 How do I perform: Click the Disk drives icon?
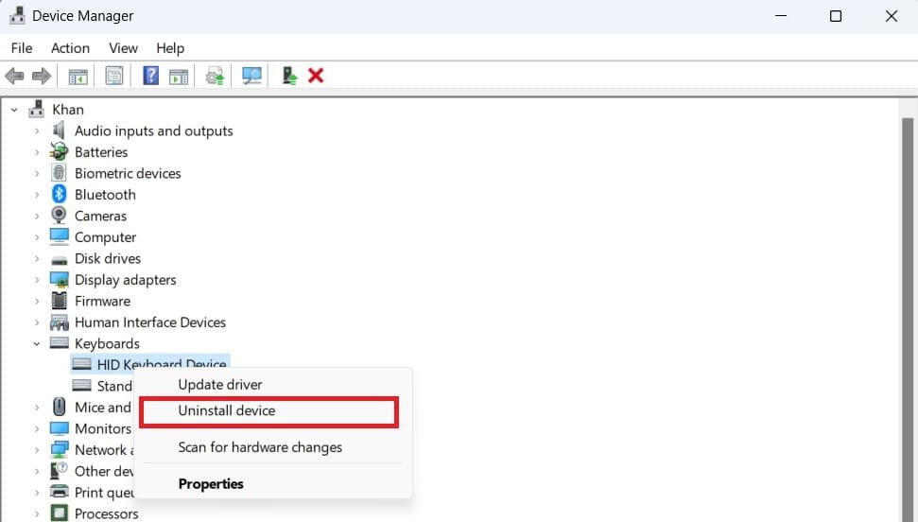tap(60, 260)
